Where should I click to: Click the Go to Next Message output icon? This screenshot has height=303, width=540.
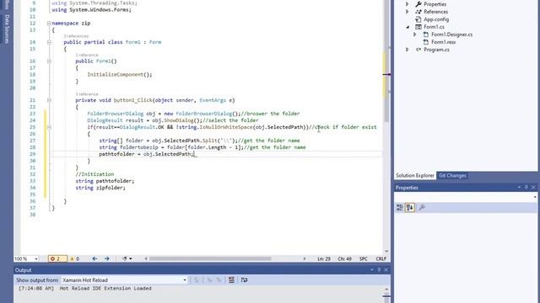219,280
